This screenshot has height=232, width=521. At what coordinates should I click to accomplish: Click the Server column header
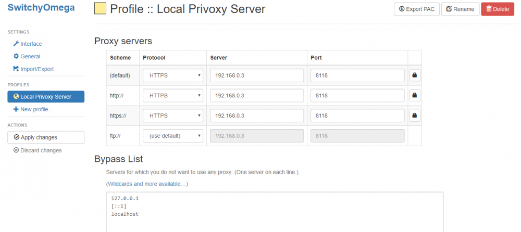pos(219,57)
